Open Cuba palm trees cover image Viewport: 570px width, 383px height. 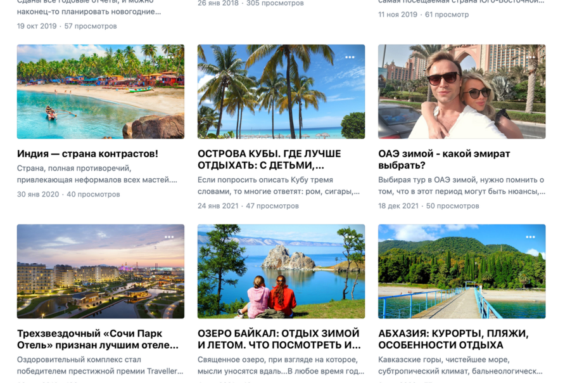(x=281, y=92)
